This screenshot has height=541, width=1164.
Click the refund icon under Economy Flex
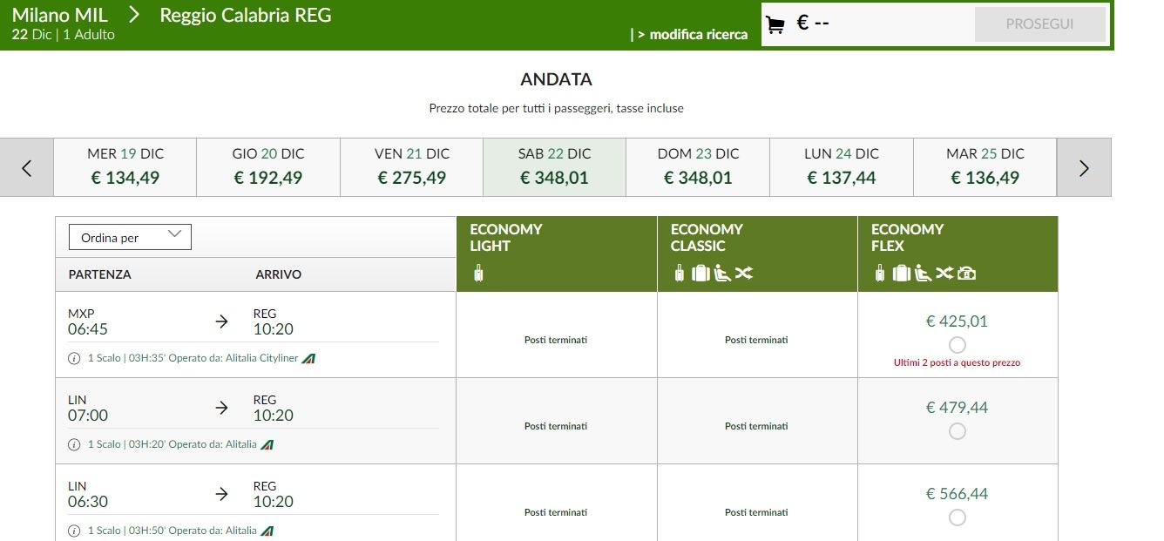tap(966, 274)
